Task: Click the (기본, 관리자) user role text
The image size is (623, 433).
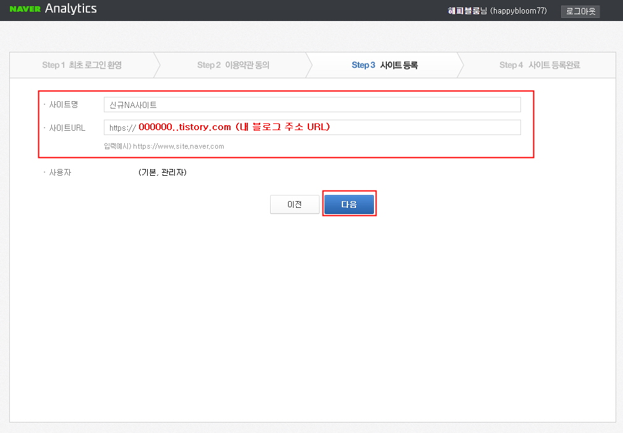Action: click(x=161, y=172)
